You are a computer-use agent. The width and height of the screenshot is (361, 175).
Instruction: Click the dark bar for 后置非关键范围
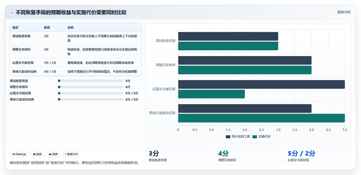[261, 84]
